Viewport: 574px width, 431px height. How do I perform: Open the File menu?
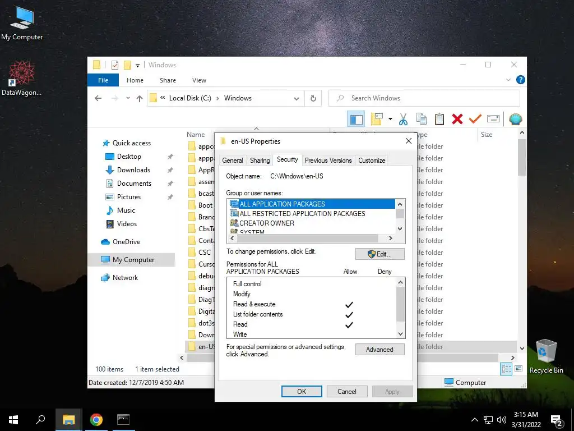[x=103, y=80]
